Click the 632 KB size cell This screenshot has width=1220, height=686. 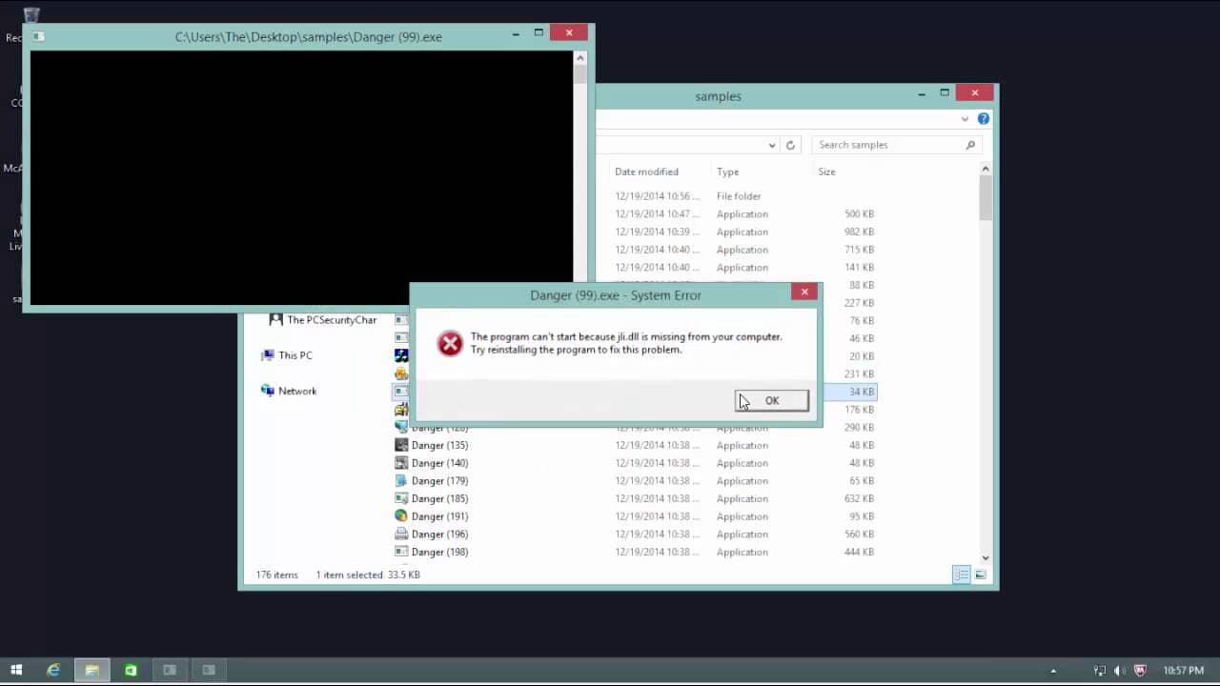pos(859,498)
